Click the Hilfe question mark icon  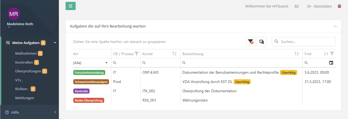pyautogui.click(x=7, y=112)
